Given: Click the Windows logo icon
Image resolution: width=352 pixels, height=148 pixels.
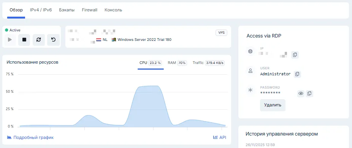Looking at the screenshot, I should click(114, 40).
